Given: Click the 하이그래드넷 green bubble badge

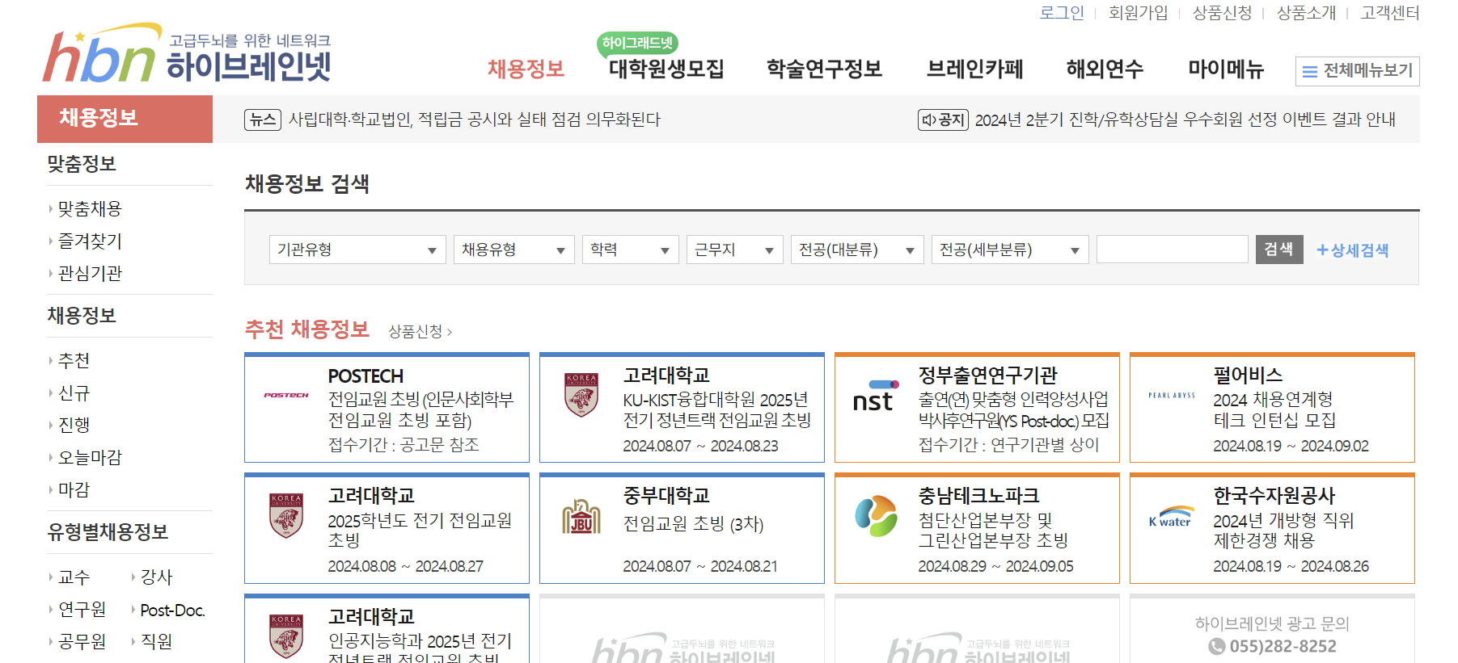Looking at the screenshot, I should 637,43.
